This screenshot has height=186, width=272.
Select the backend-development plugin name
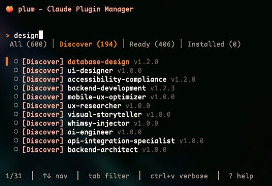coord(107,88)
